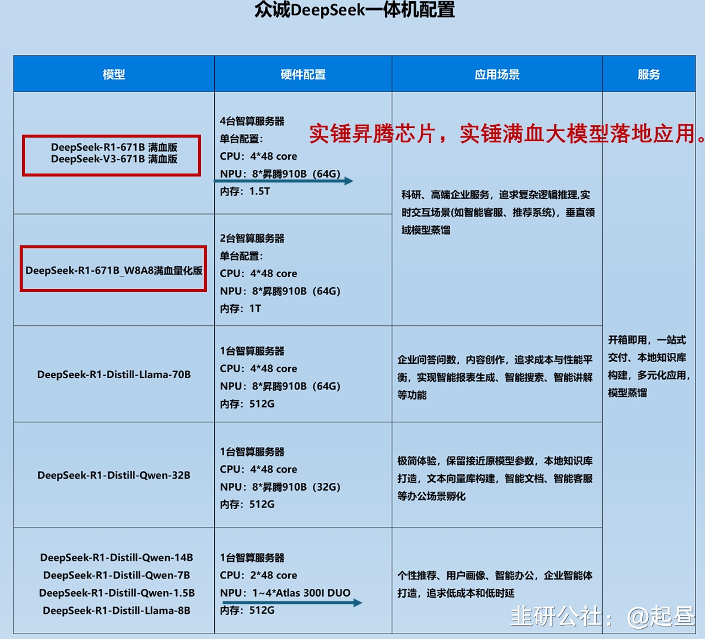The width and height of the screenshot is (705, 639).
Task: Select the DeepSeek-R1-671B_W8A8满血量化版 cell
Action: [x=114, y=270]
